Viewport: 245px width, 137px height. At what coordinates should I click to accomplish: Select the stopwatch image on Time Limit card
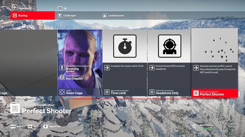tap(125, 46)
